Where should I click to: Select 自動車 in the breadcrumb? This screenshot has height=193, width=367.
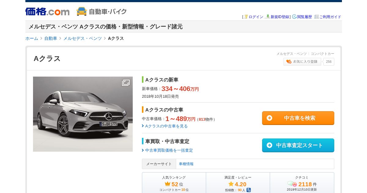click(x=51, y=38)
